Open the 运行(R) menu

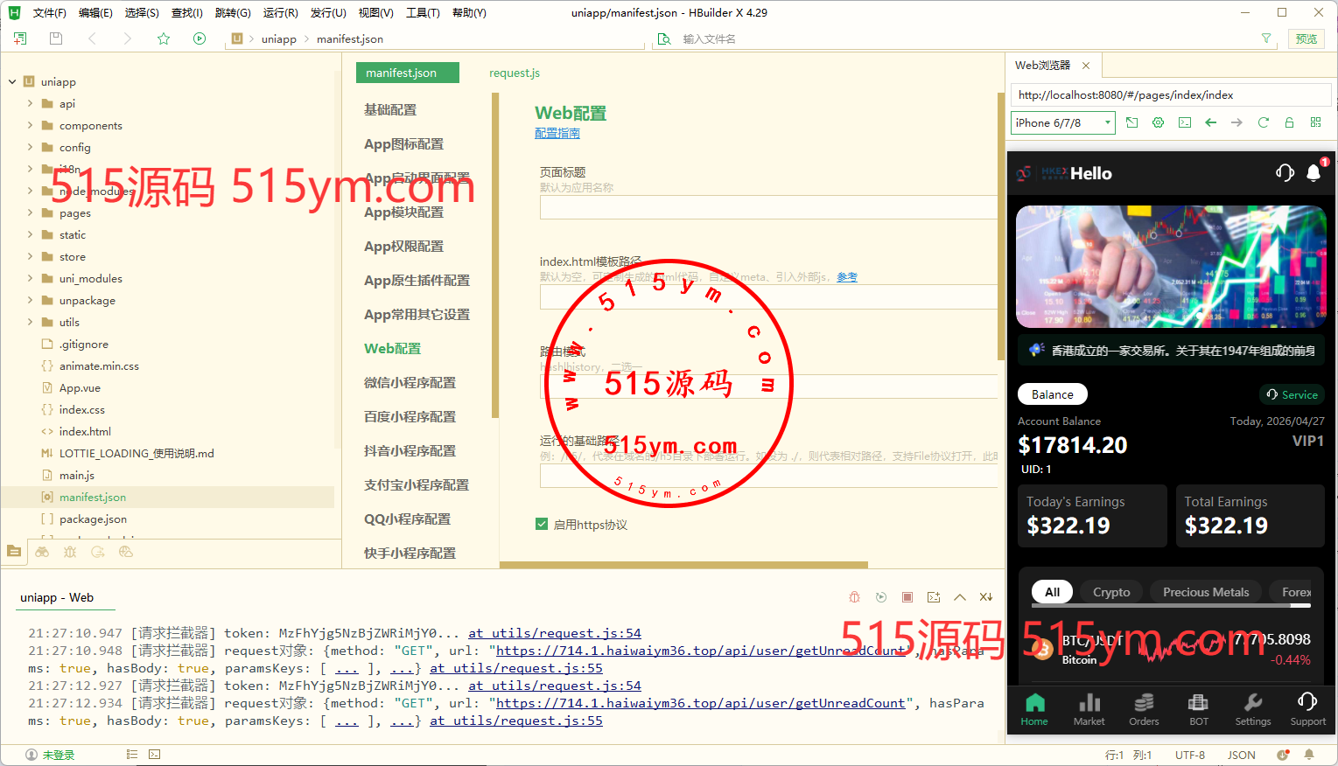(x=280, y=13)
